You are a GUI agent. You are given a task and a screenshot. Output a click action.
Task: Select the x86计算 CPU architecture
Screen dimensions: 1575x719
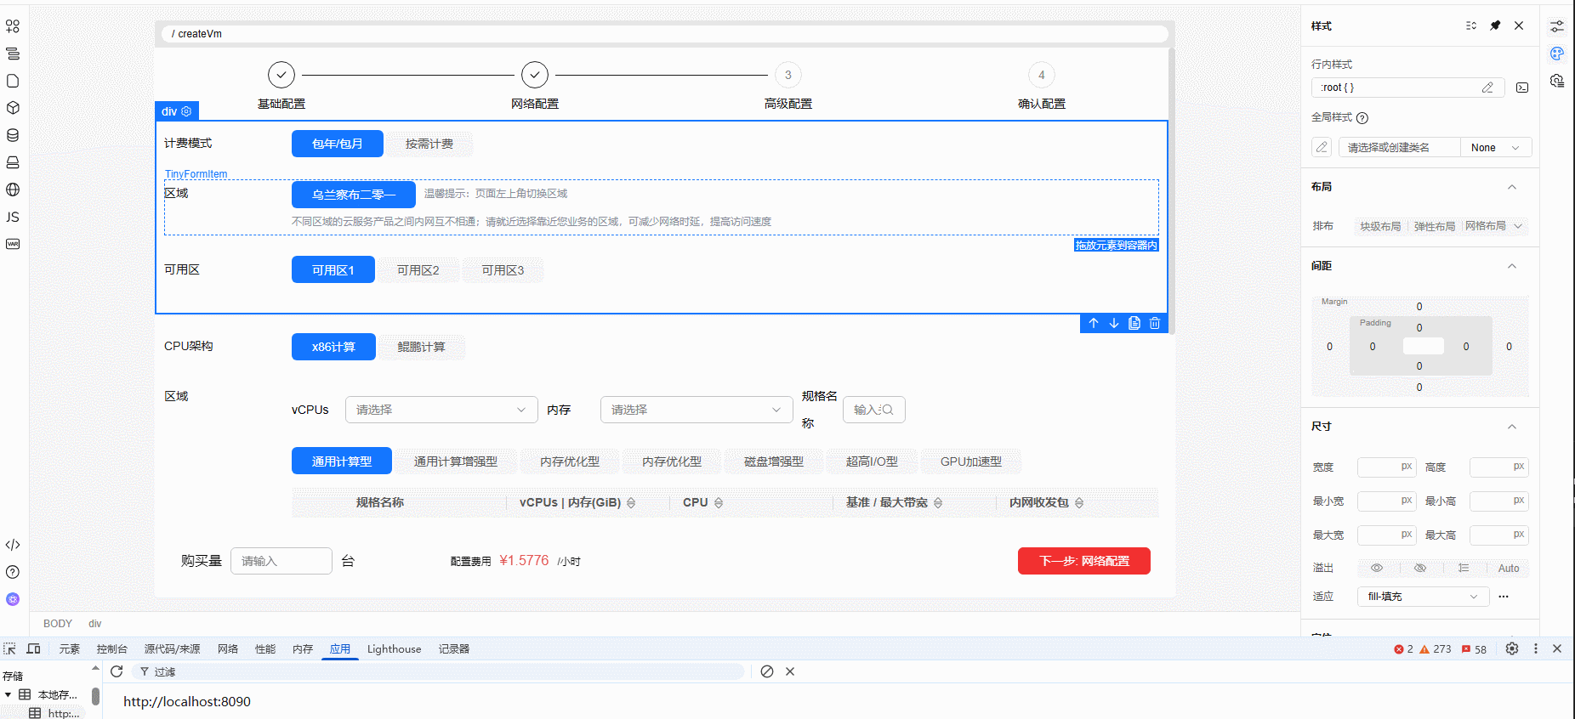point(333,347)
